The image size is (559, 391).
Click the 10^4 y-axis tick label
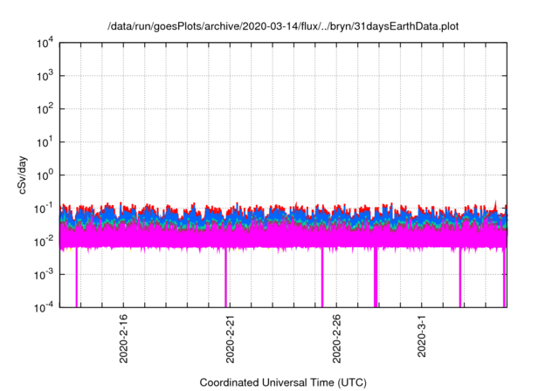click(45, 44)
